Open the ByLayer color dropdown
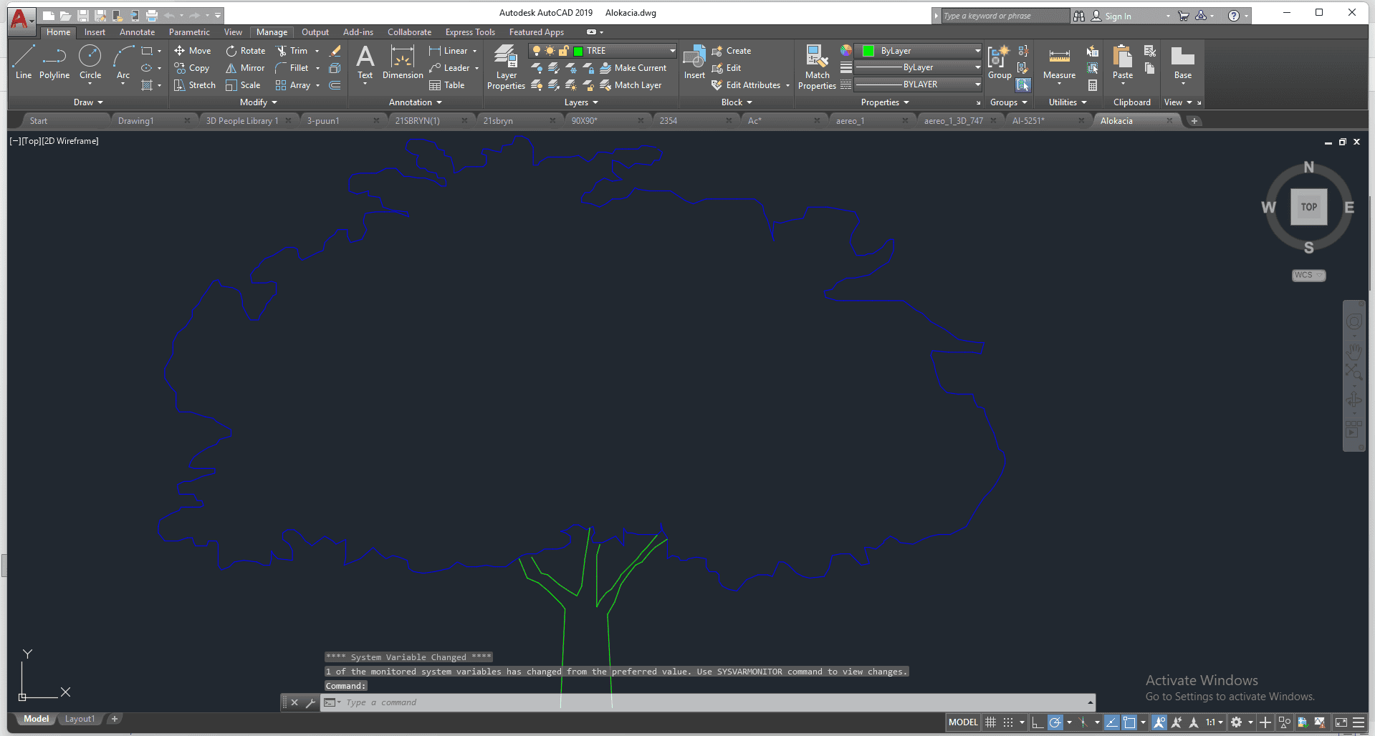Viewport: 1375px width, 736px height. coord(977,51)
